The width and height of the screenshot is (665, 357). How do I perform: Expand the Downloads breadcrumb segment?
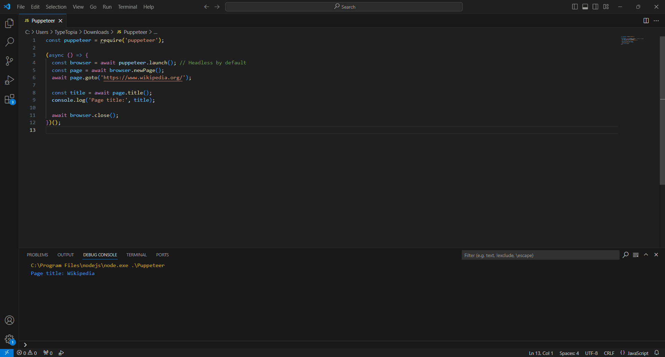click(96, 32)
